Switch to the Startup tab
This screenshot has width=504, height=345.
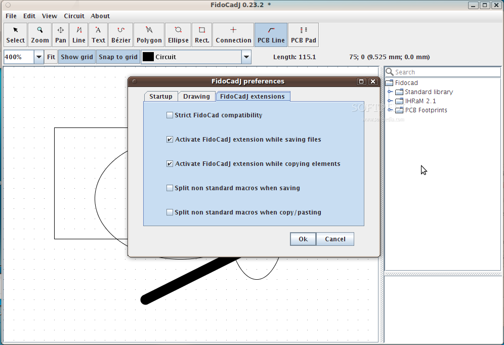tap(161, 97)
